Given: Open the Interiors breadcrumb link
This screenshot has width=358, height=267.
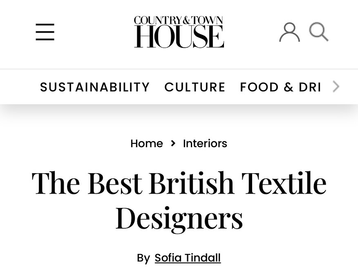Looking at the screenshot, I should click(205, 143).
